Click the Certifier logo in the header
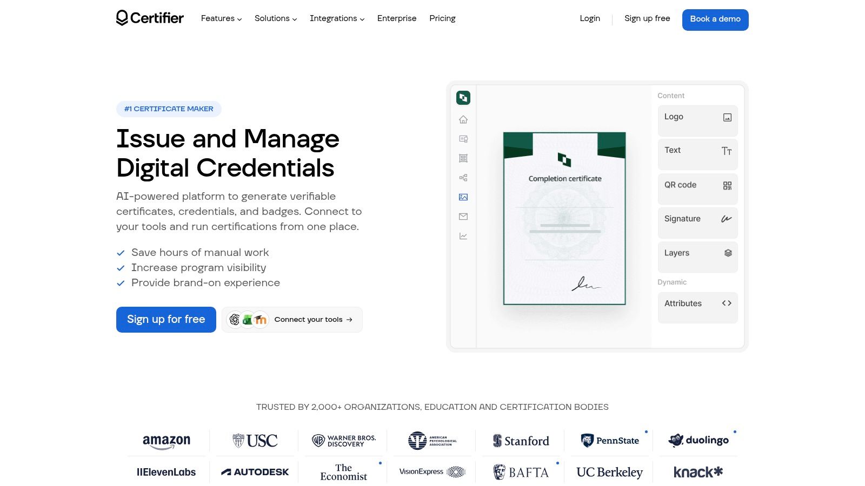The image size is (865, 486). pos(150,18)
